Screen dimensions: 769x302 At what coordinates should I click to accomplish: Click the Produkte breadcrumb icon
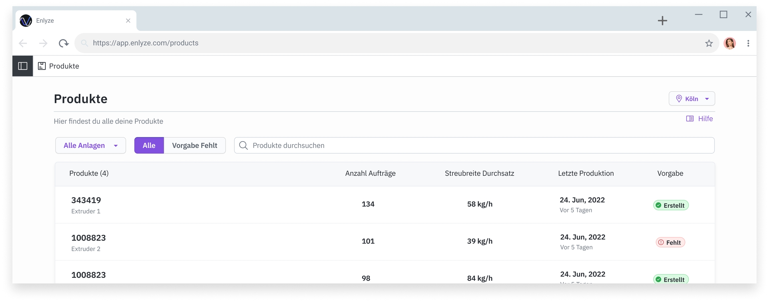[42, 66]
